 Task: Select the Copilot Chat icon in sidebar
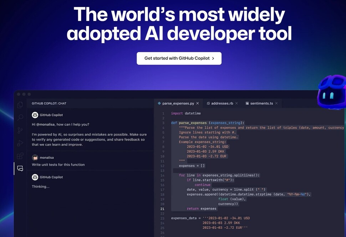tap(20, 169)
